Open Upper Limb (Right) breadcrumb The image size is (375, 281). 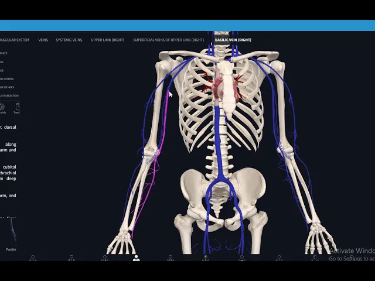click(107, 40)
